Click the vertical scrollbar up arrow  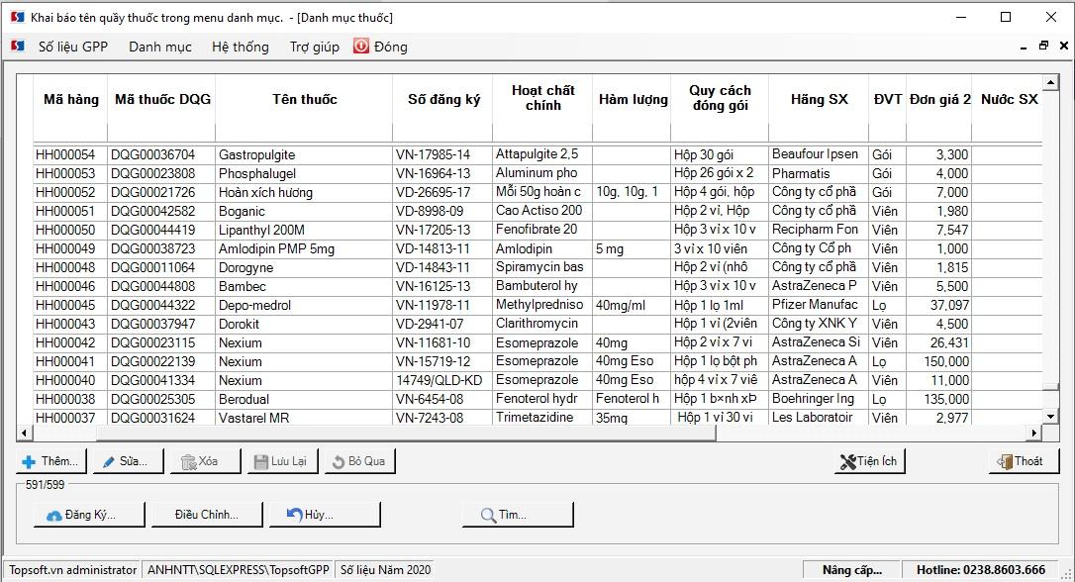click(x=1050, y=82)
